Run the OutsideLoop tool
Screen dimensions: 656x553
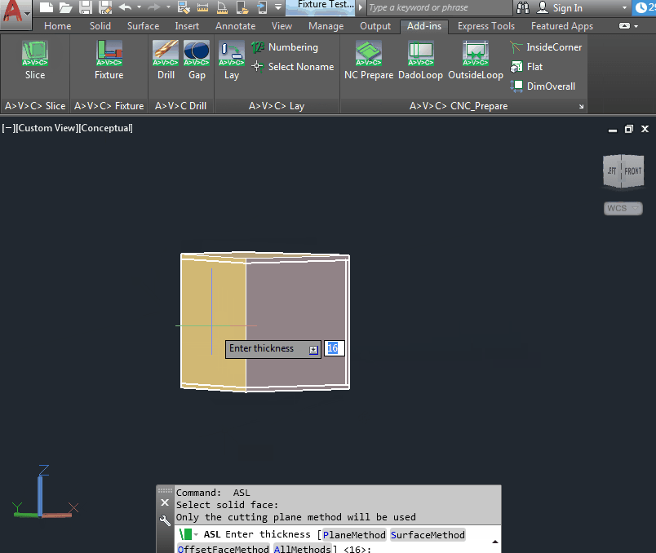(476, 60)
